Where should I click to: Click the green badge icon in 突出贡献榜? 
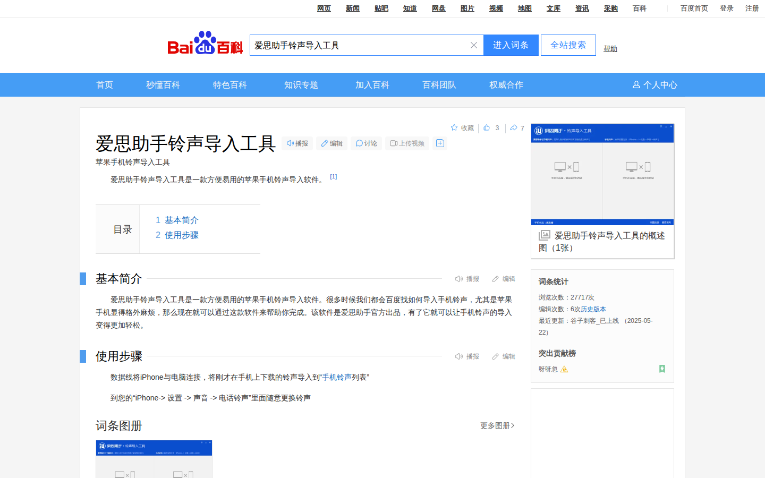tap(662, 369)
